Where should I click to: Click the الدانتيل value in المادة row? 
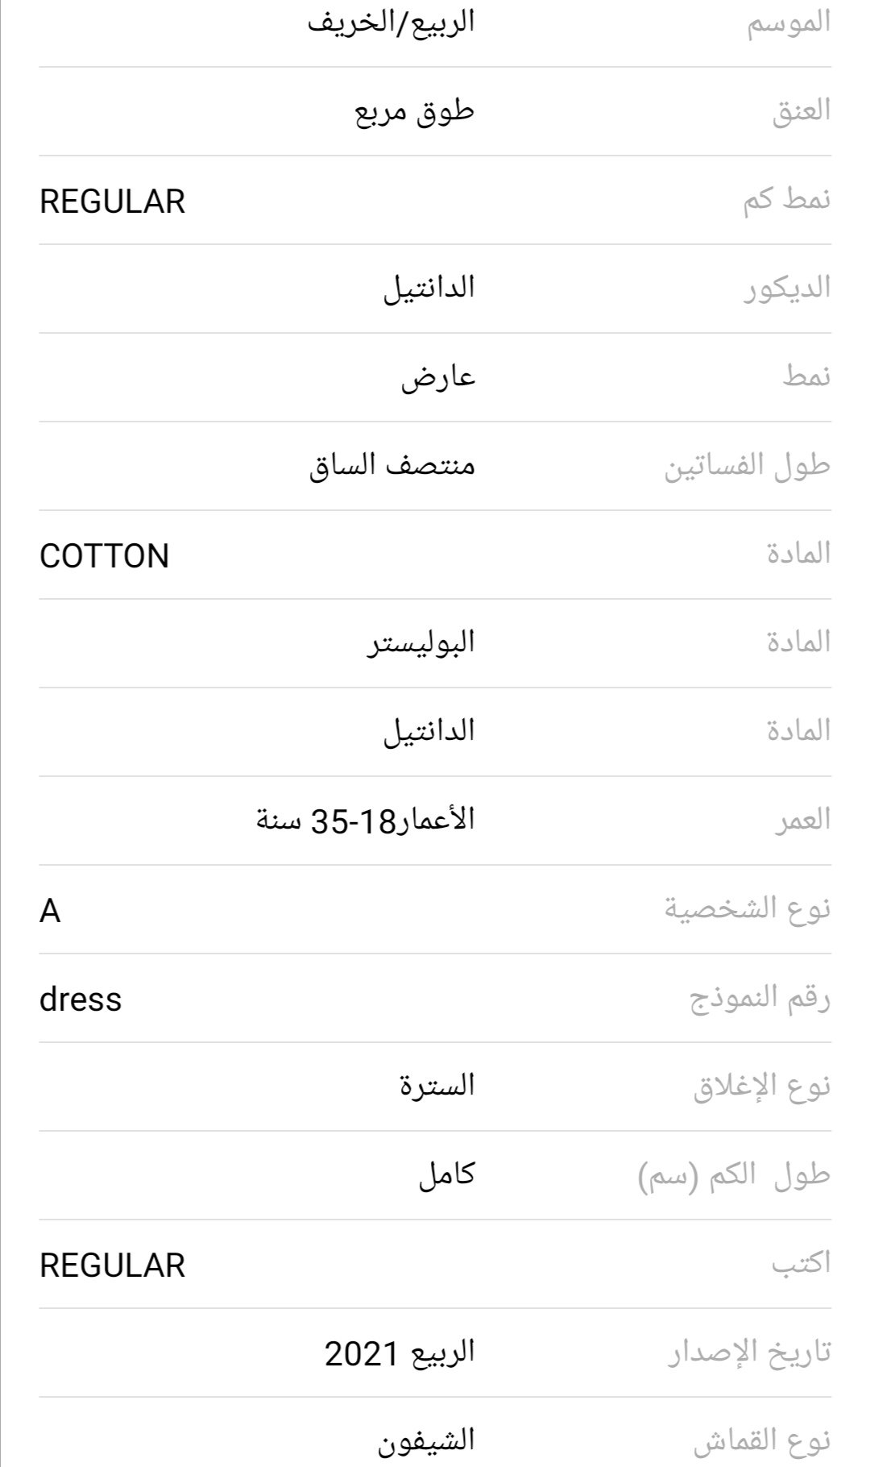pos(429,732)
